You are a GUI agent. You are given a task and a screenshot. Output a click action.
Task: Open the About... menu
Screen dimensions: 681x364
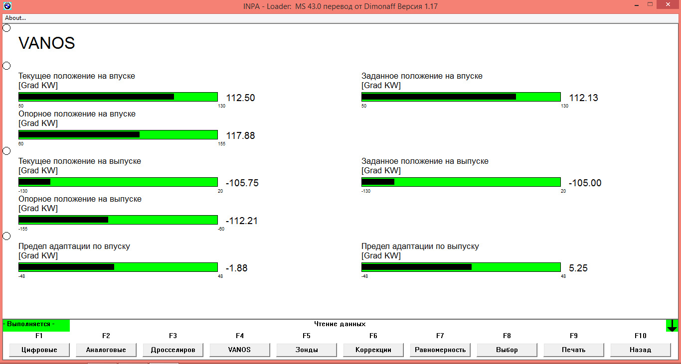click(x=15, y=18)
